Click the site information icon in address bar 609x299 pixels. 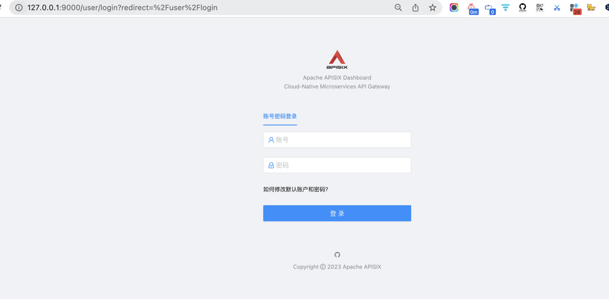pyautogui.click(x=19, y=8)
